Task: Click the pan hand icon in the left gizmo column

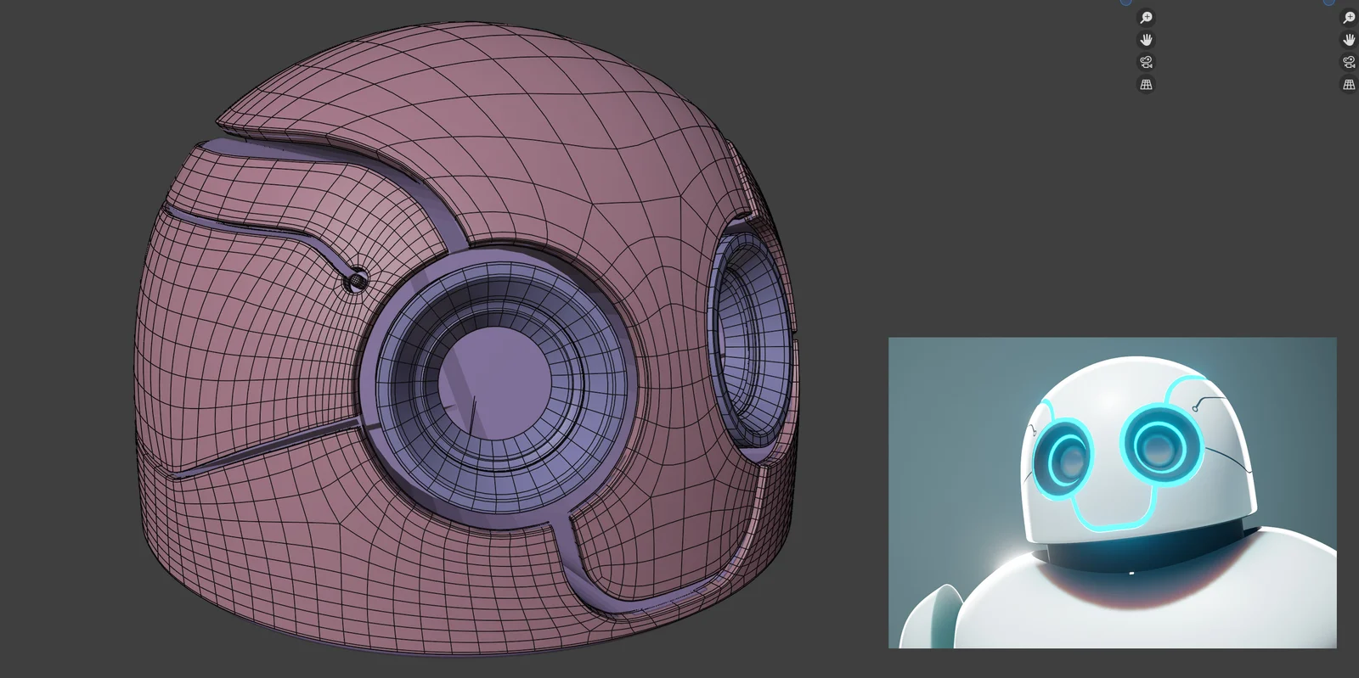Action: [1146, 40]
